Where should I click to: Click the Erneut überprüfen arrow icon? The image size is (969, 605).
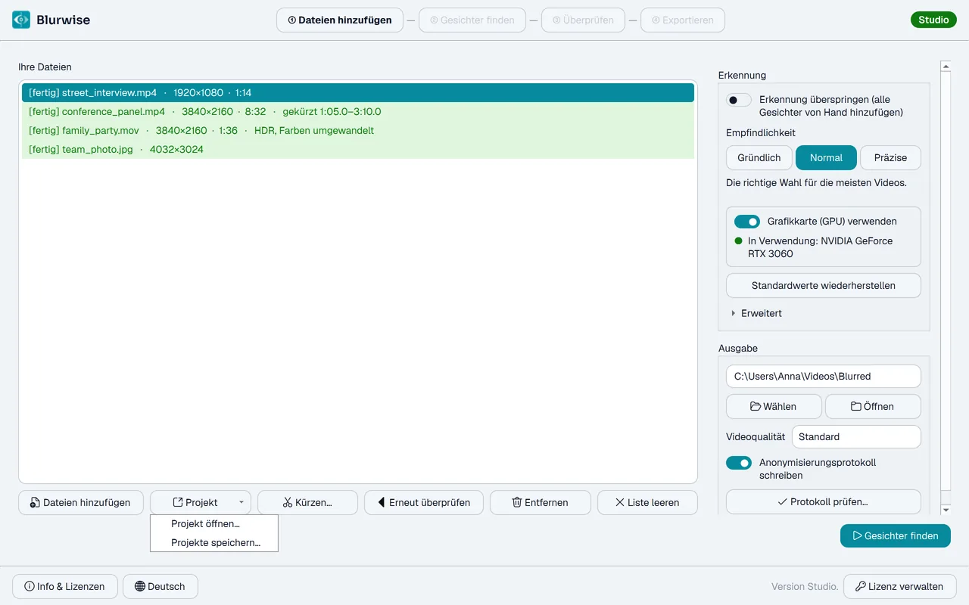382,502
